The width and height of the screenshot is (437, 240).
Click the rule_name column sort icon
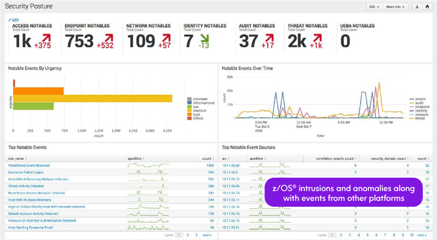(x=26, y=159)
